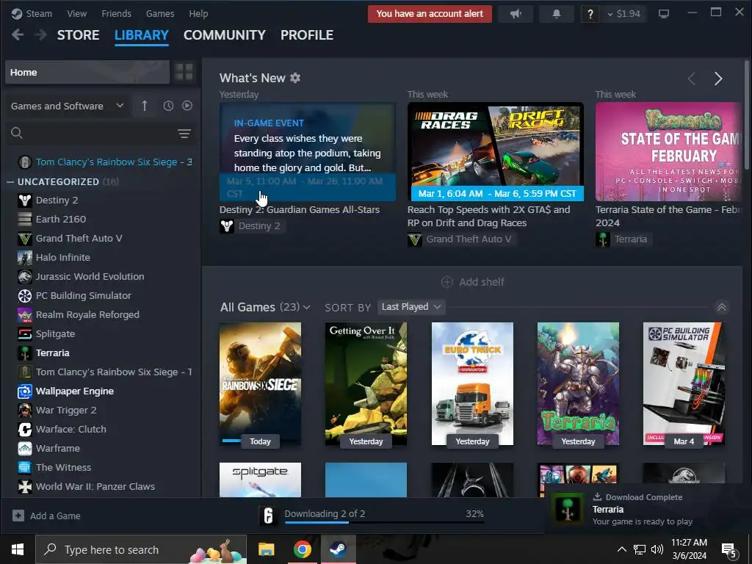Viewport: 752px width, 564px height.
Task: Open Windows Start menu
Action: coord(18,549)
